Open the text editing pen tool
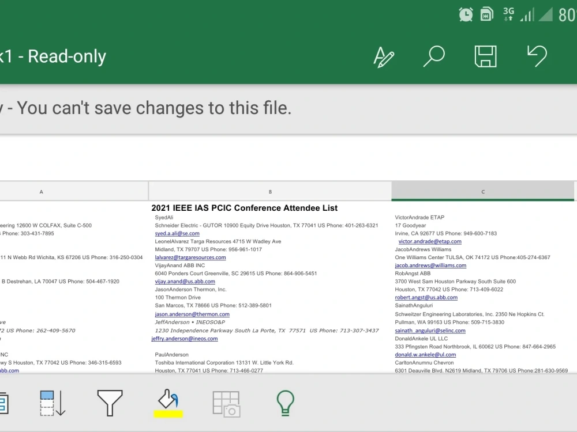 click(x=384, y=56)
